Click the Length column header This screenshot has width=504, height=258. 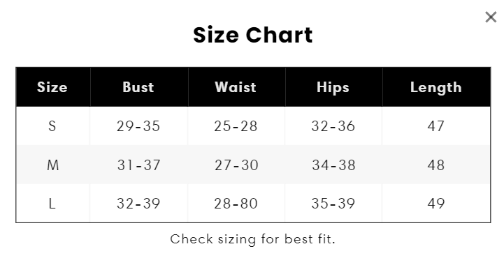436,87
